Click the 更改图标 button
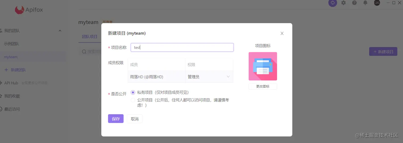 263,86
